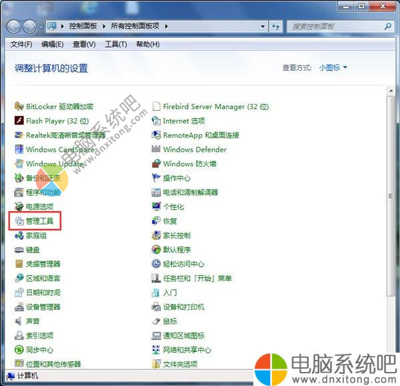Expand the address bar history dropdown arrow
The image size is (400, 386).
pos(263,27)
